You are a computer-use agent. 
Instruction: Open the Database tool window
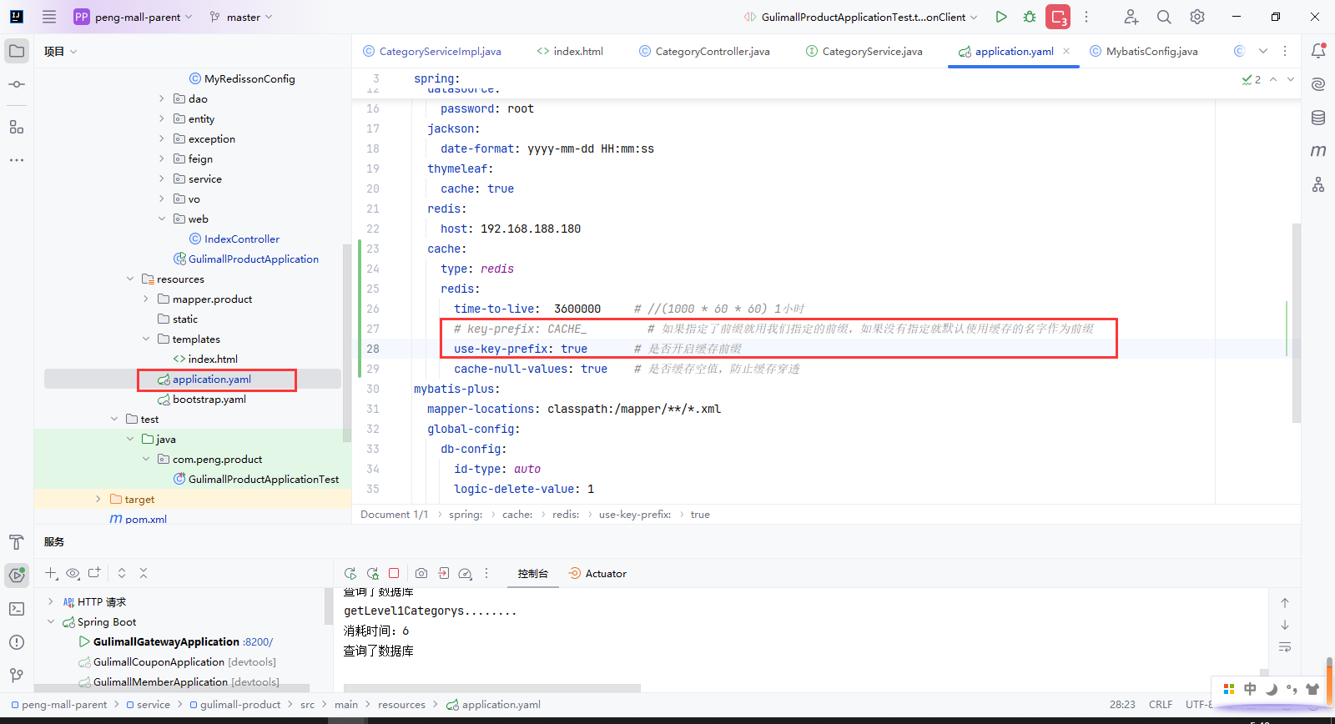click(1318, 118)
